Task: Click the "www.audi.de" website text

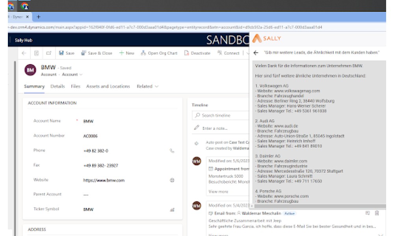Action: click(x=286, y=126)
